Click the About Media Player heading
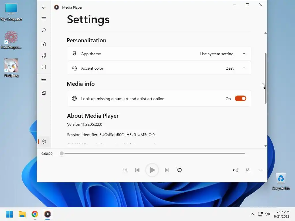Image resolution: width=295 pixels, height=221 pixels. 93,116
